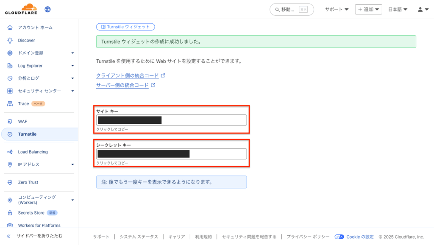Viewport: 434px width, 245px height.
Task: Expand the セキュリティ センター submenu arrow
Action: (x=72, y=91)
